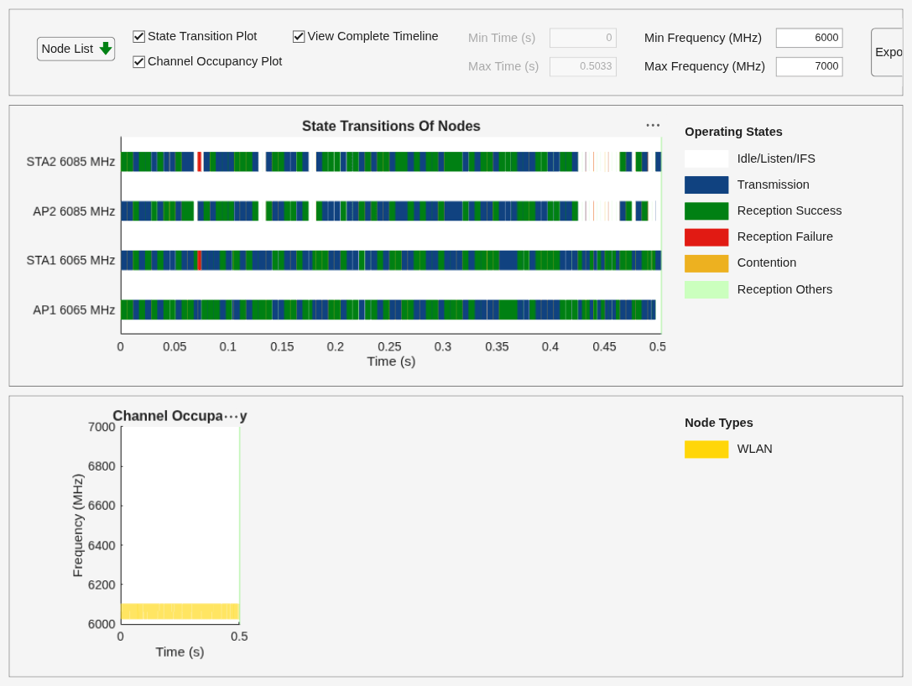Open the State Transitions plot options ellipsis
The image size is (912, 686).
[653, 125]
